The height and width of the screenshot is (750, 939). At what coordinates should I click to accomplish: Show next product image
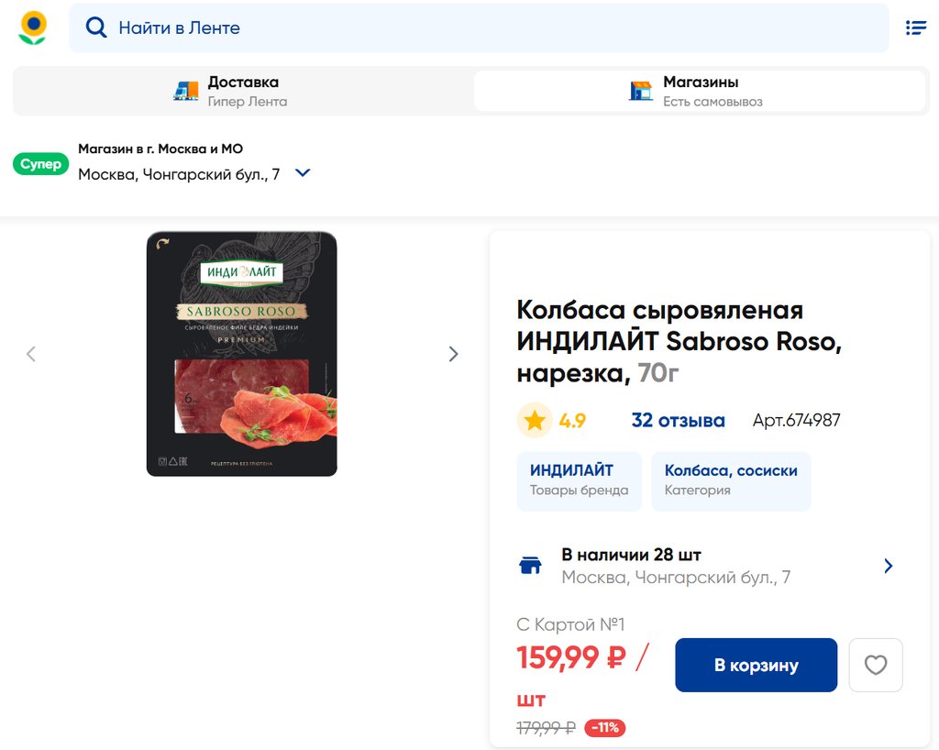(453, 354)
